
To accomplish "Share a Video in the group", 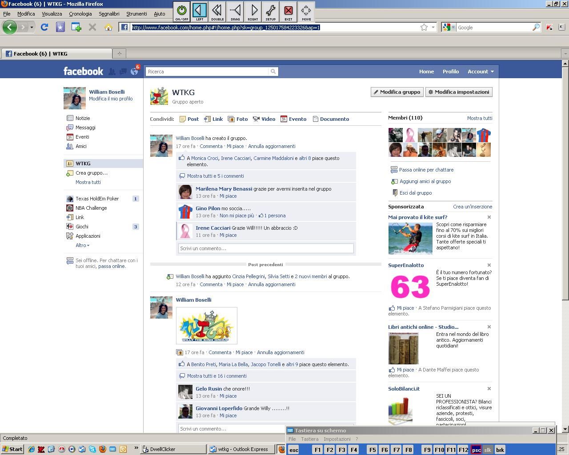I will pos(264,119).
